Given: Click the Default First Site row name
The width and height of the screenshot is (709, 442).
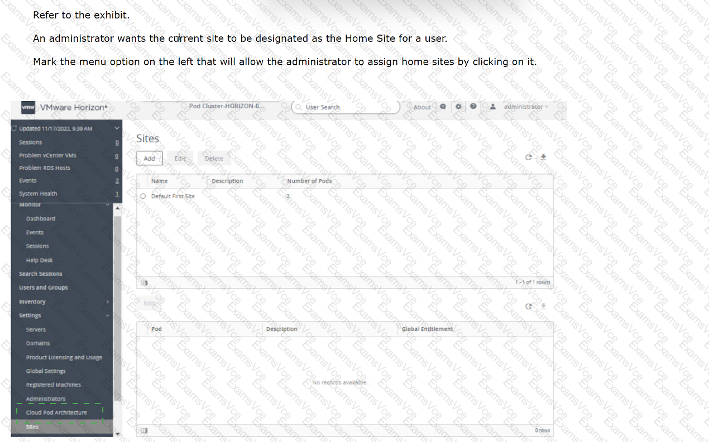Looking at the screenshot, I should click(173, 196).
